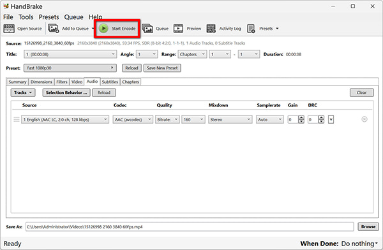The image size is (383, 250).
Task: Open the When Done: Do nothing dropdown
Action: [x=359, y=244]
